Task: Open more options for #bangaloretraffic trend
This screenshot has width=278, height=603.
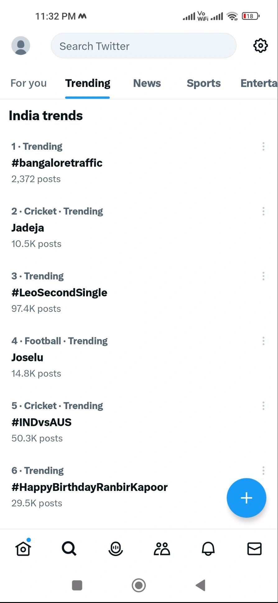Action: pos(263,146)
